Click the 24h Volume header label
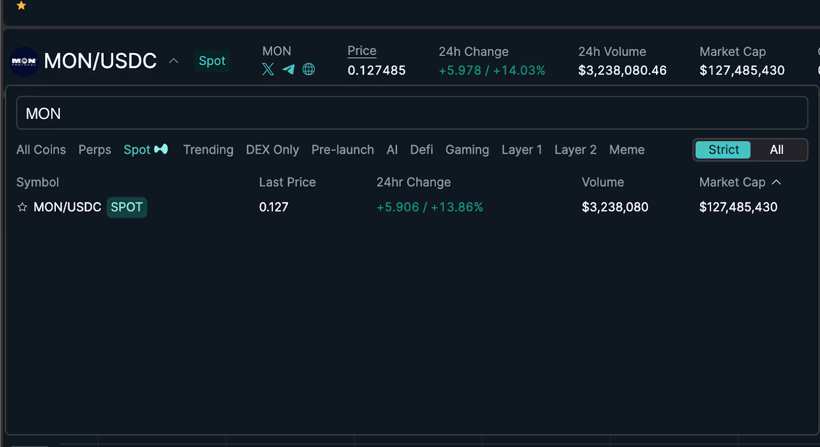820x447 pixels. pyautogui.click(x=612, y=52)
